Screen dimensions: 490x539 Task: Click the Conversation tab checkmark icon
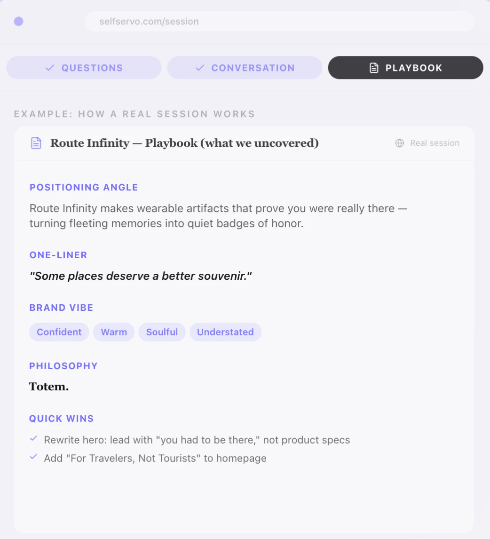click(x=200, y=68)
